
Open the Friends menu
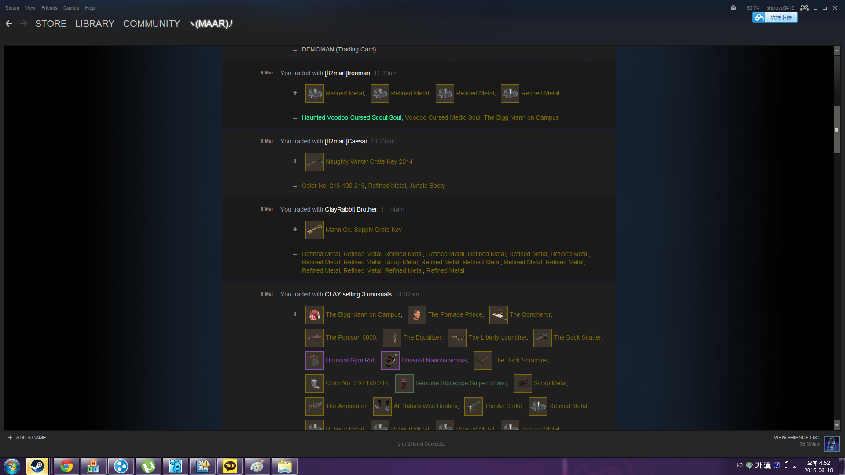[49, 8]
